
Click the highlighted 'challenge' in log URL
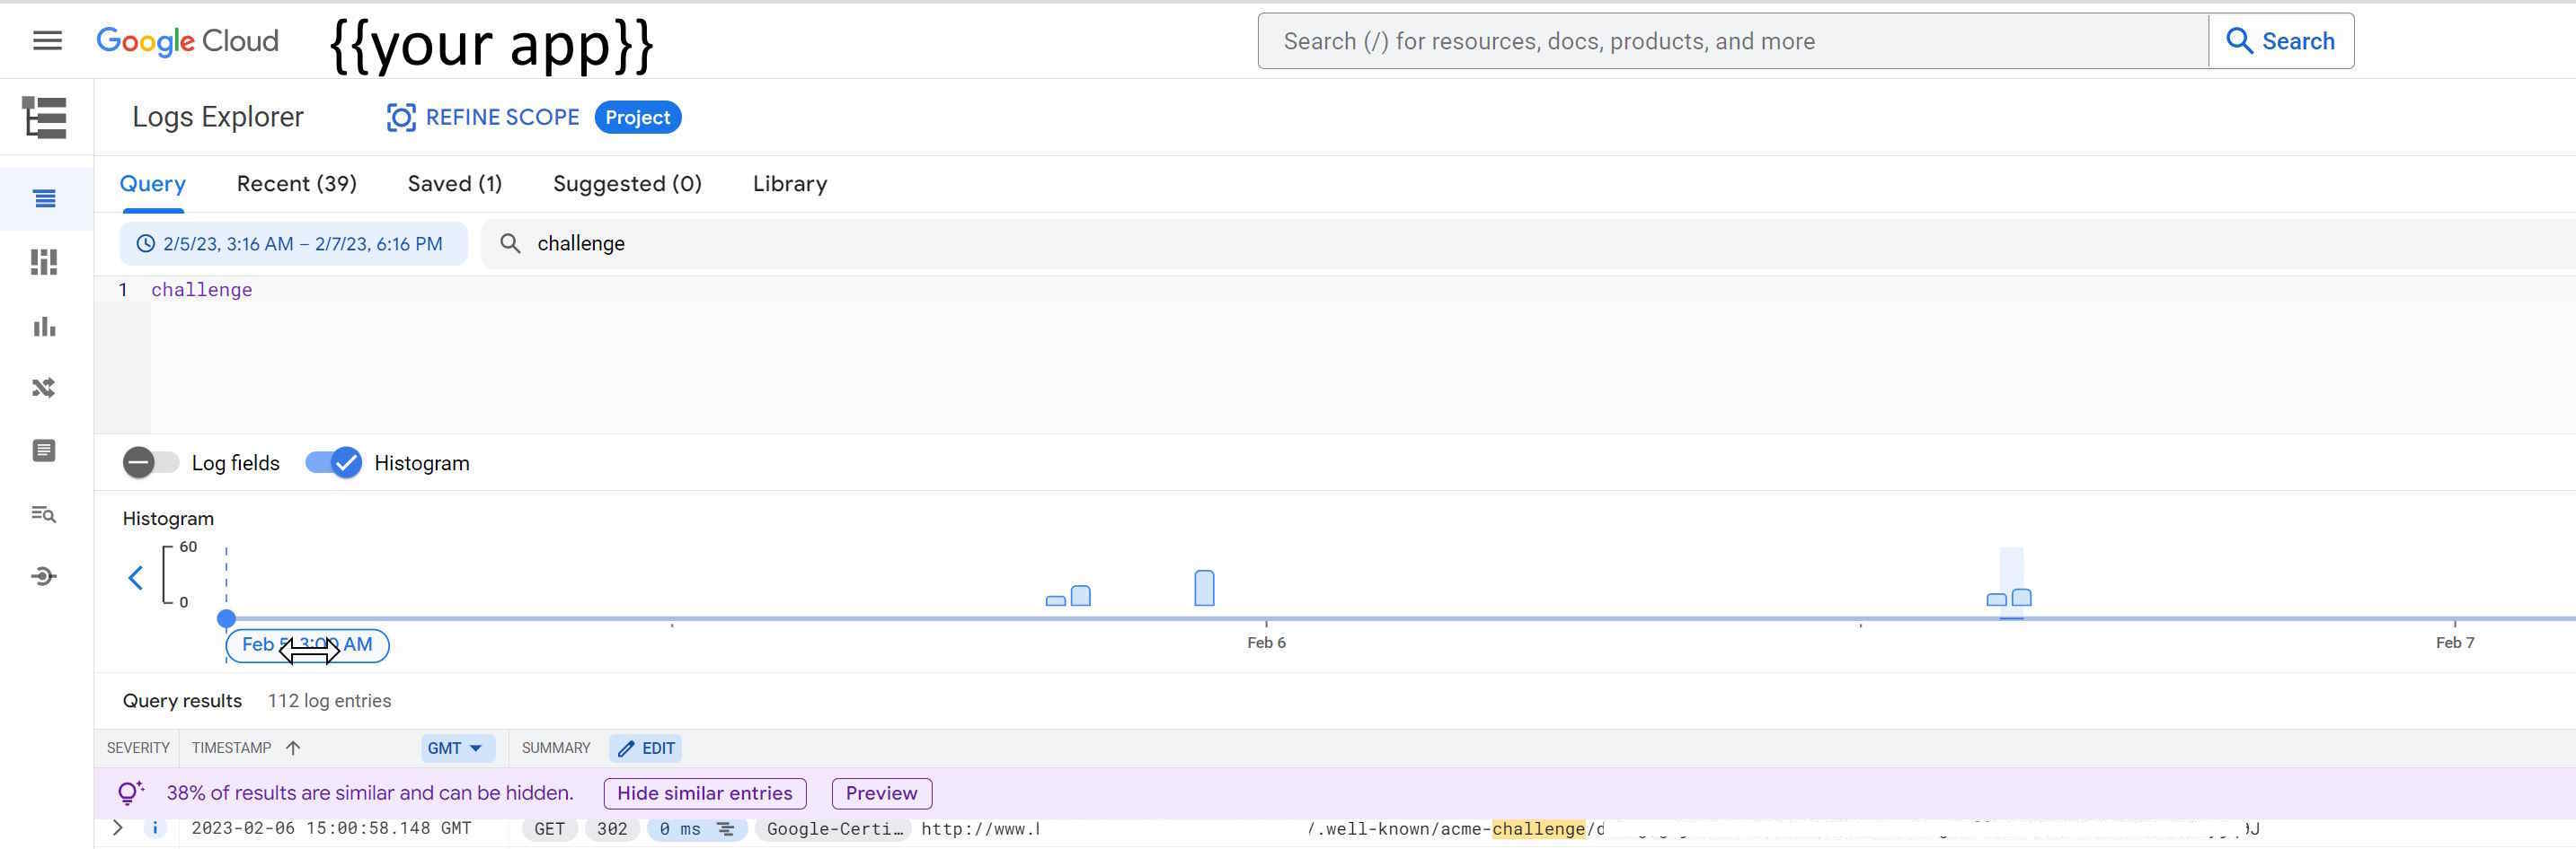tap(1538, 829)
